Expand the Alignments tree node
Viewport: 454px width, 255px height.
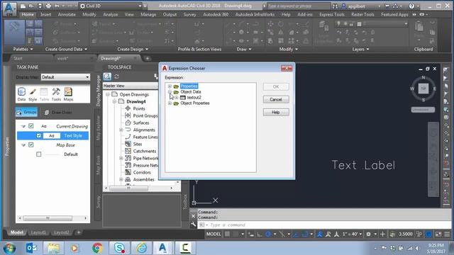(x=121, y=130)
